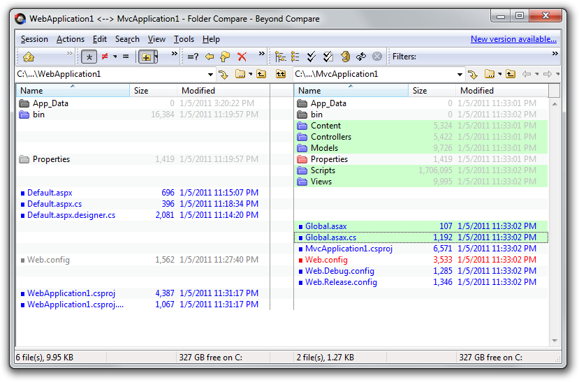Open the Search menu
Viewport: 579px width, 382px height.
tap(127, 39)
